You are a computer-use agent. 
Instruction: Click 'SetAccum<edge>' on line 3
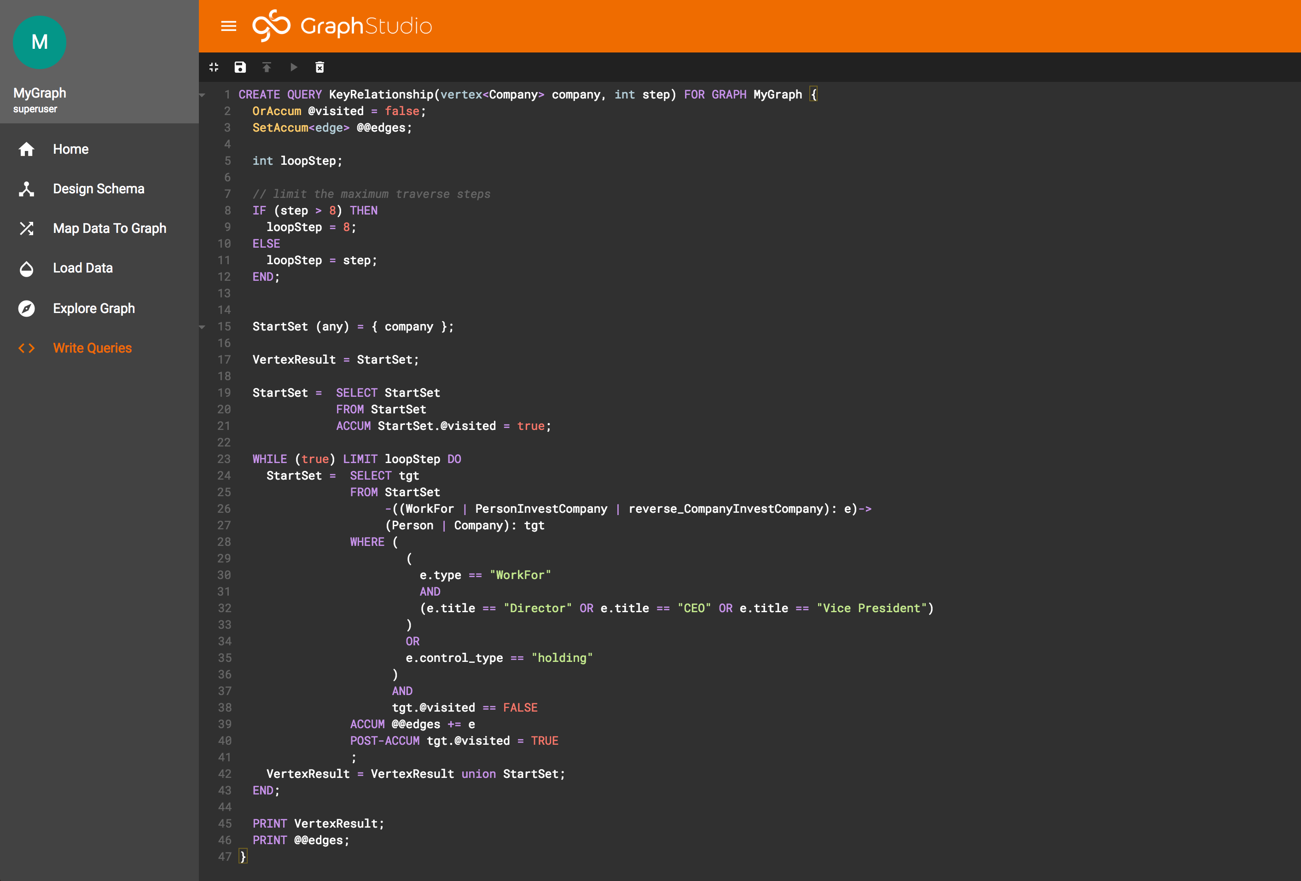[x=301, y=128]
